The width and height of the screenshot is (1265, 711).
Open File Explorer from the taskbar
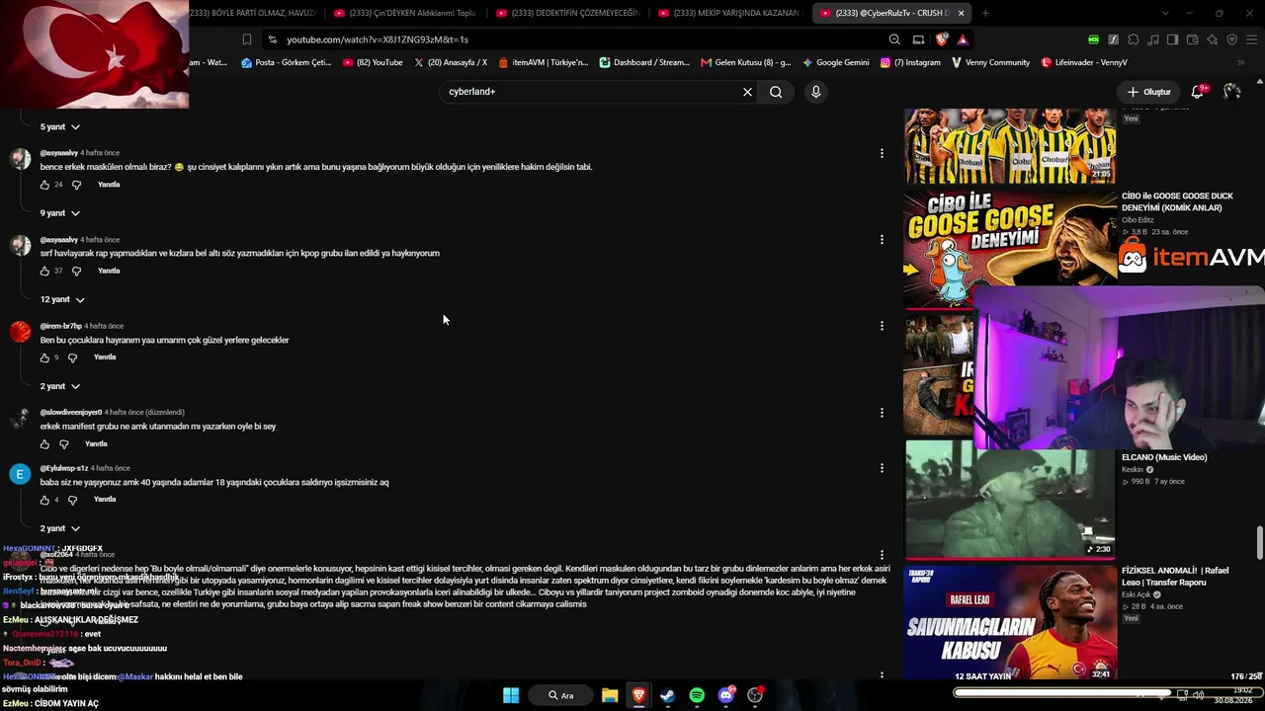610,695
